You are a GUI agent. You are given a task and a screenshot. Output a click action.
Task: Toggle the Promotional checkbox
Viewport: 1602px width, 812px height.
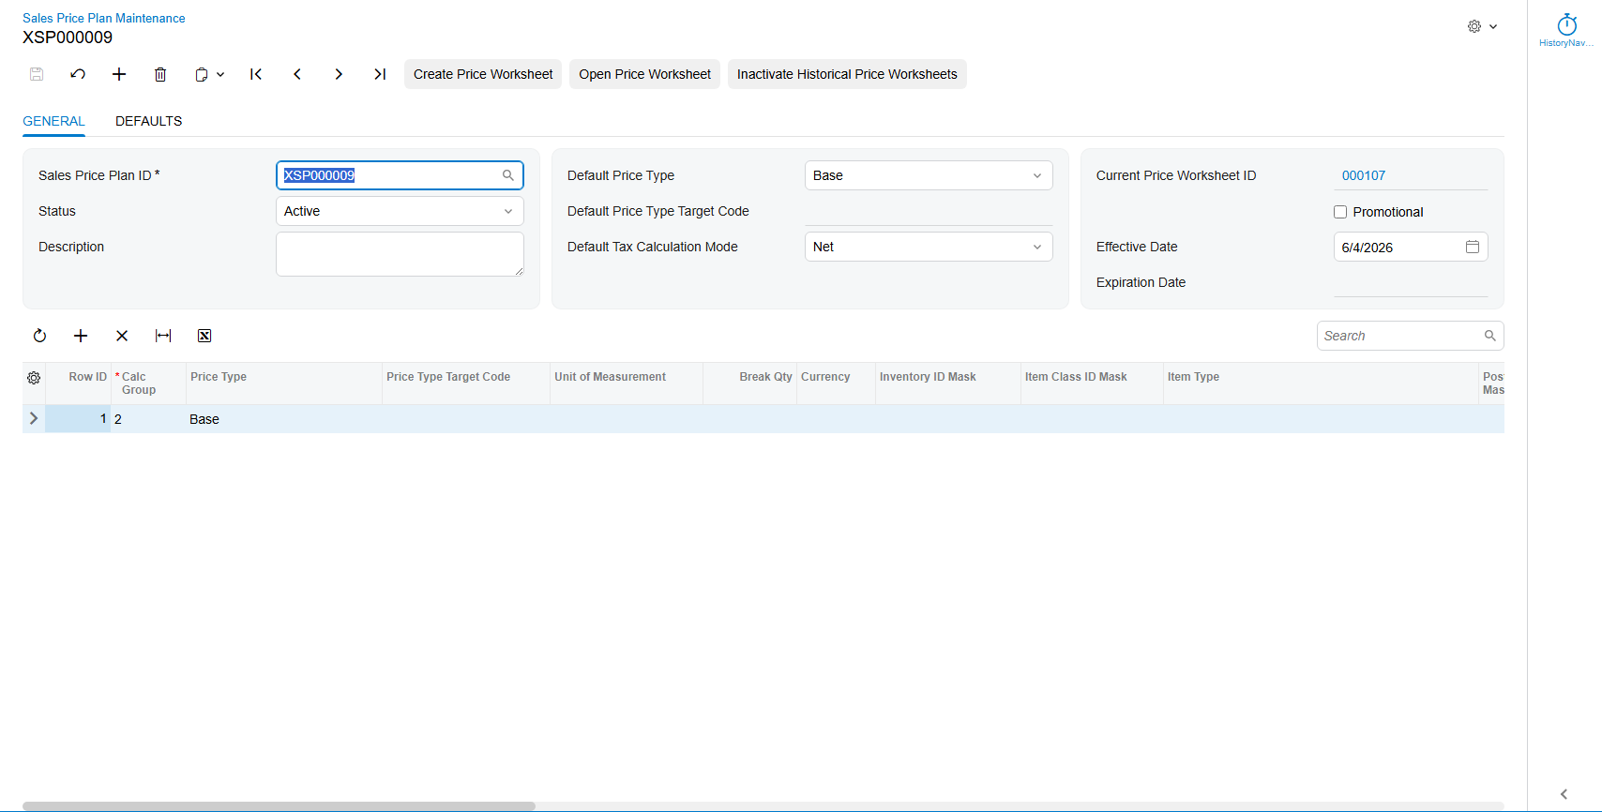tap(1340, 212)
